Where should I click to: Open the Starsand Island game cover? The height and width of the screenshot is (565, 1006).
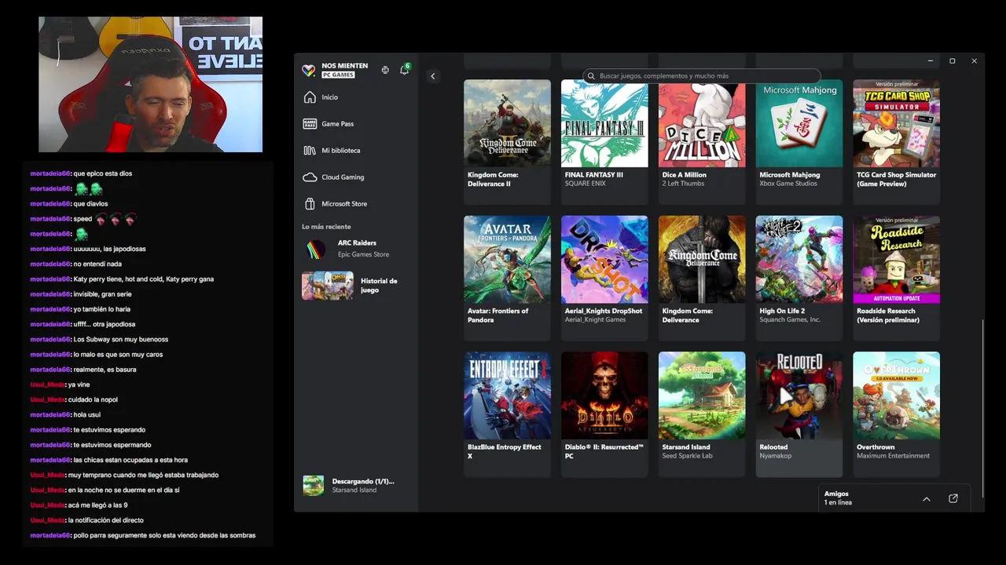point(702,395)
